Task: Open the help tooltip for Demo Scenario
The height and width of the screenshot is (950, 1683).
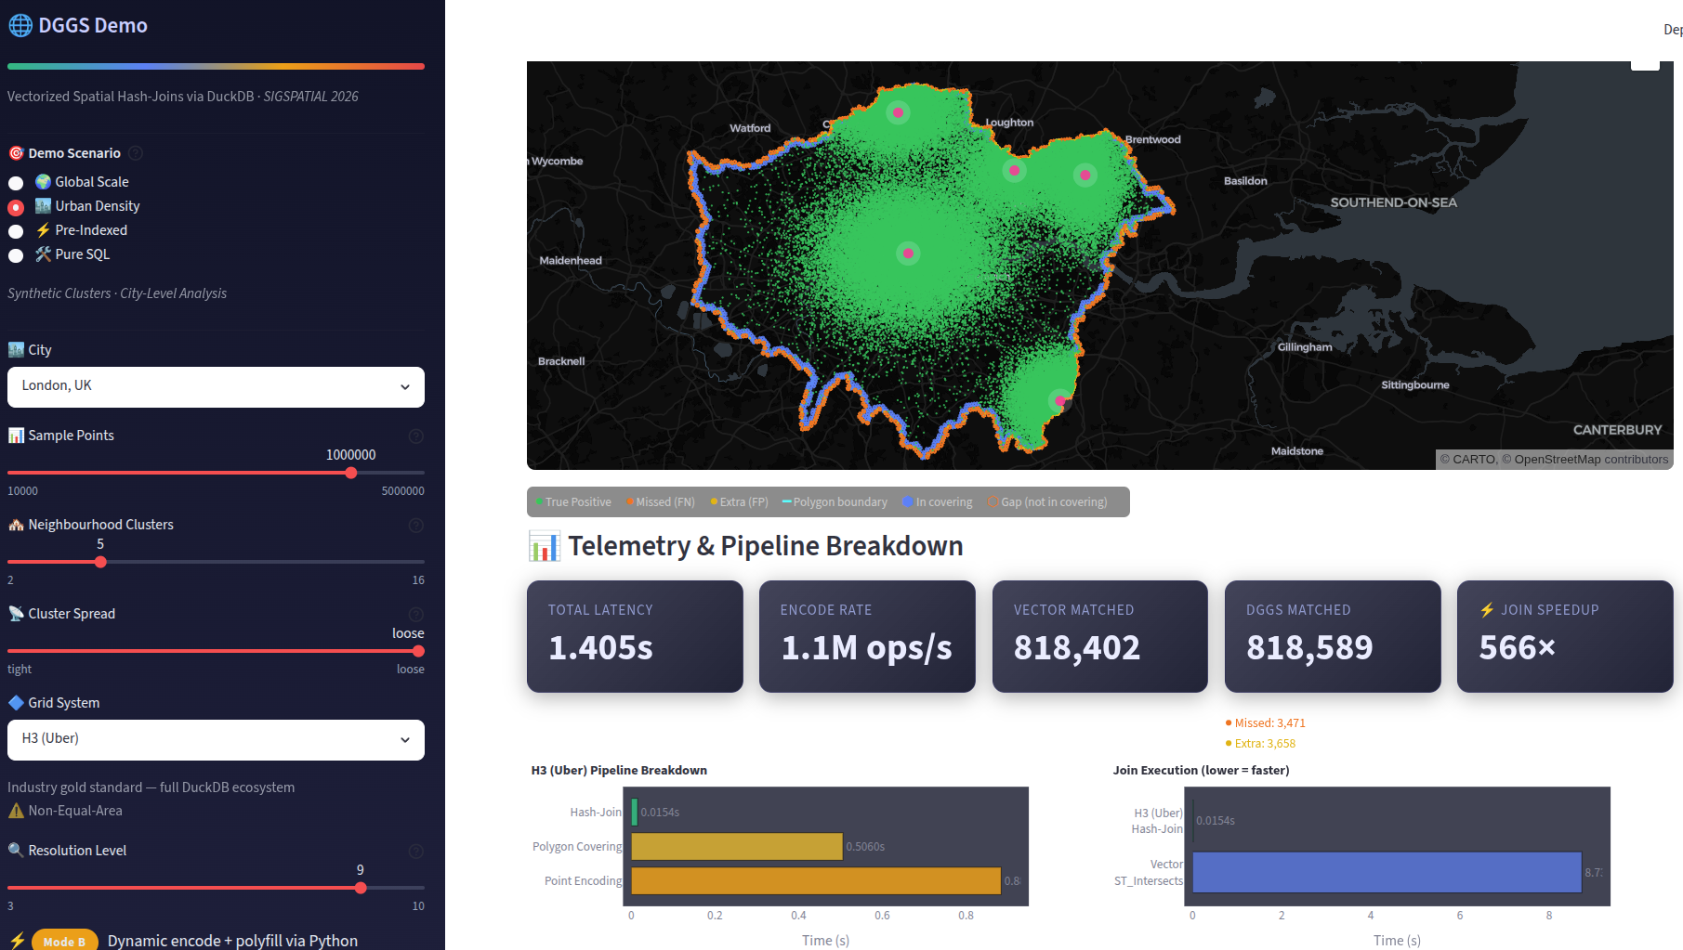Action: point(136,153)
